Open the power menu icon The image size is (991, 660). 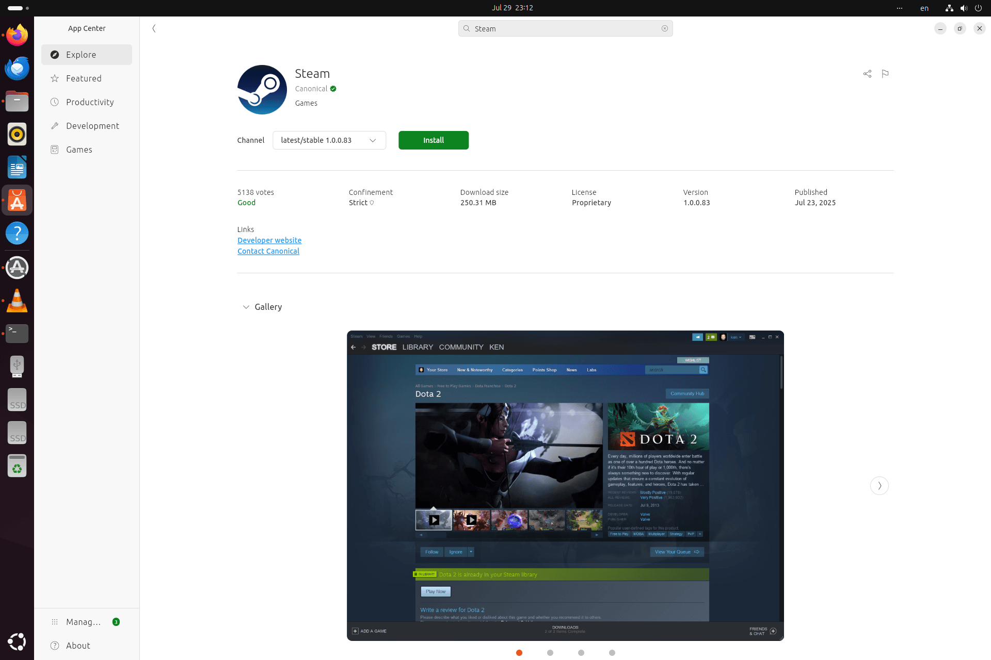(978, 8)
